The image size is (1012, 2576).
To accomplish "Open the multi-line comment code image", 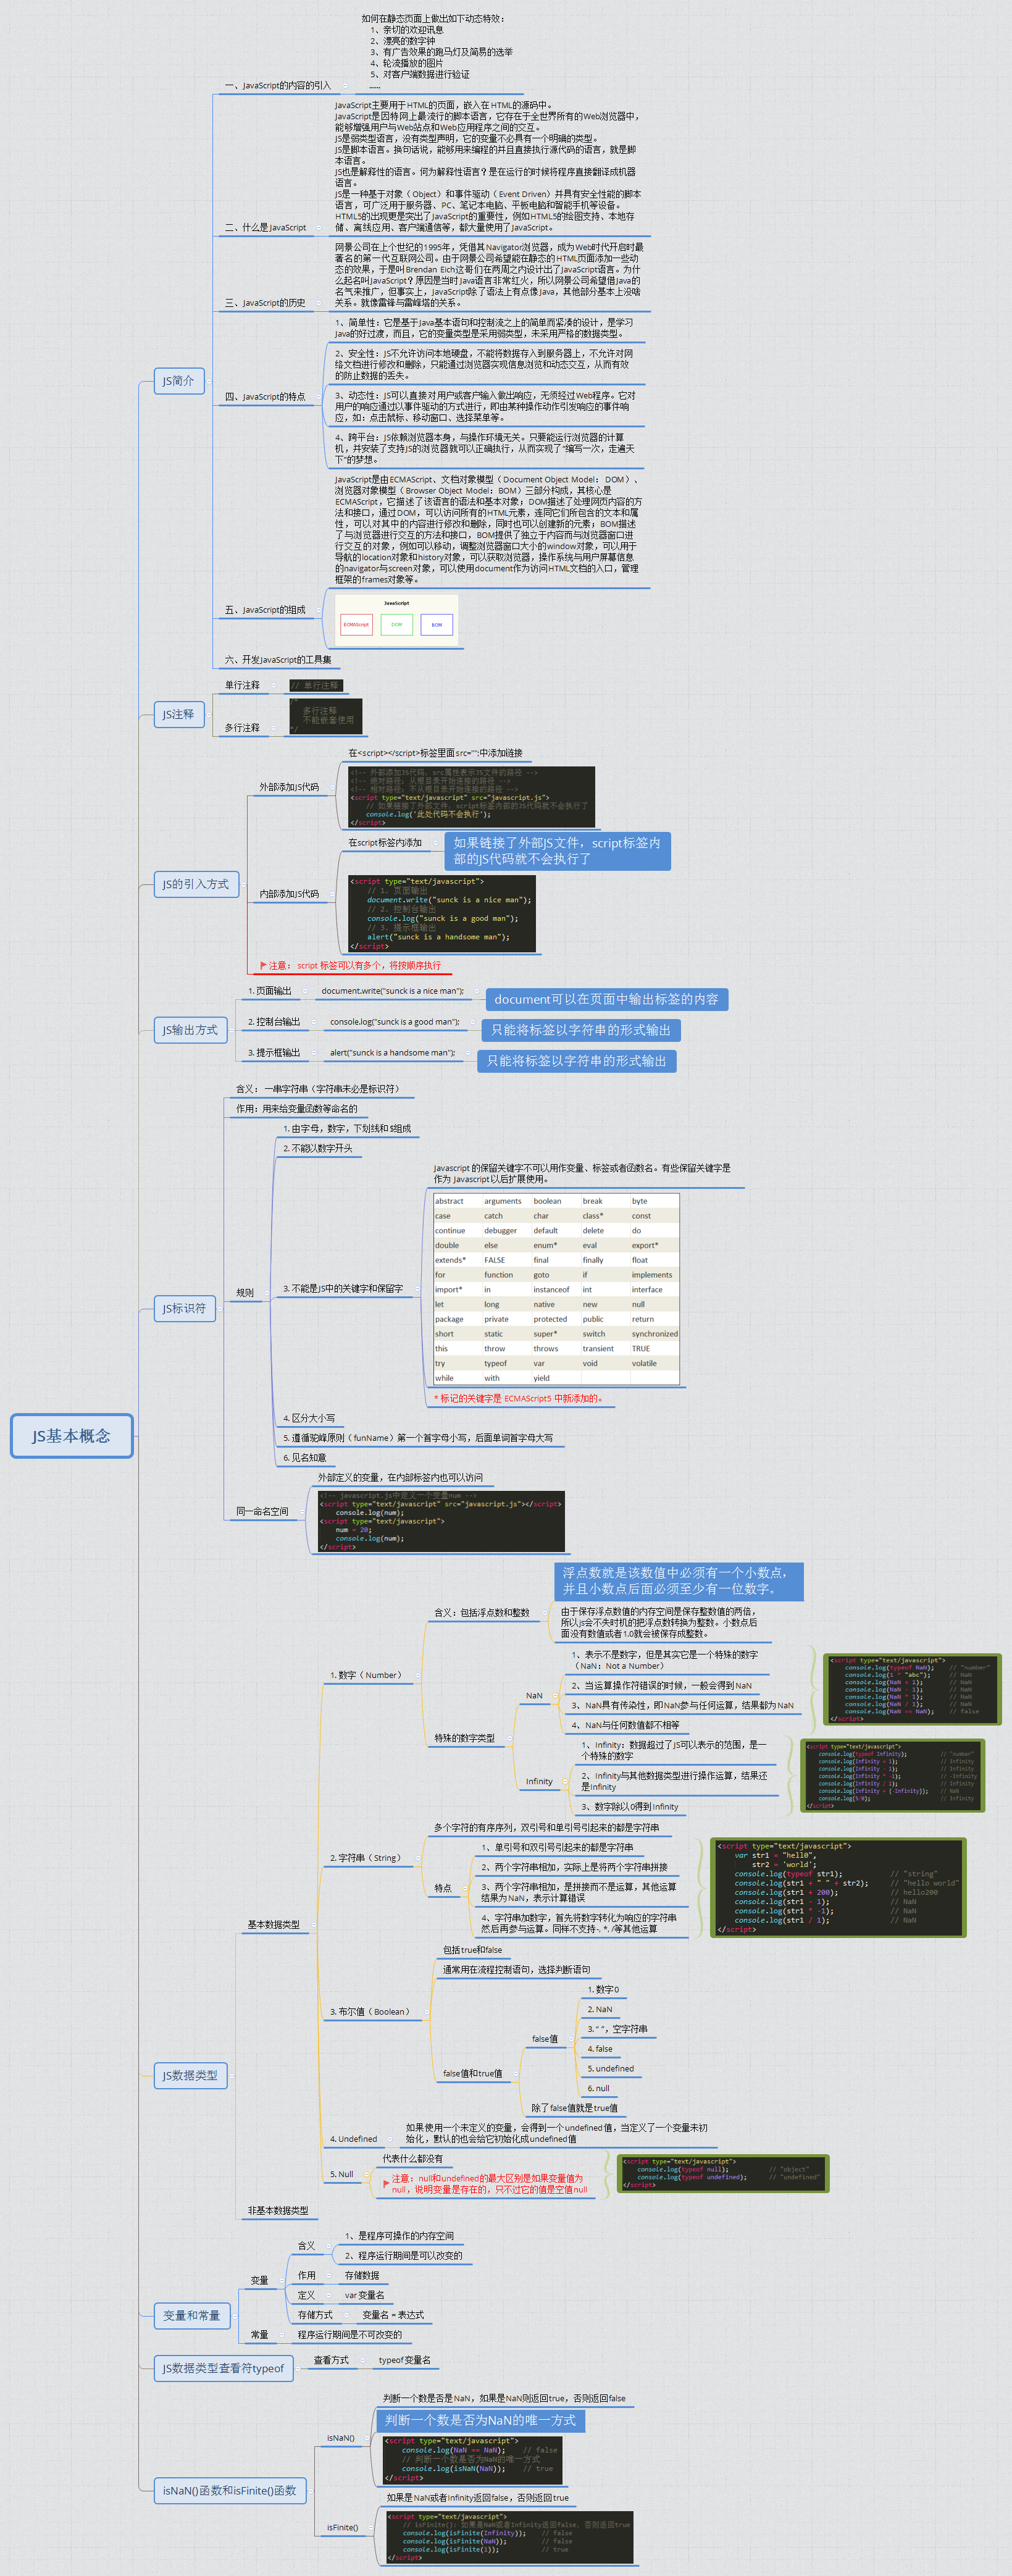I will point(325,717).
